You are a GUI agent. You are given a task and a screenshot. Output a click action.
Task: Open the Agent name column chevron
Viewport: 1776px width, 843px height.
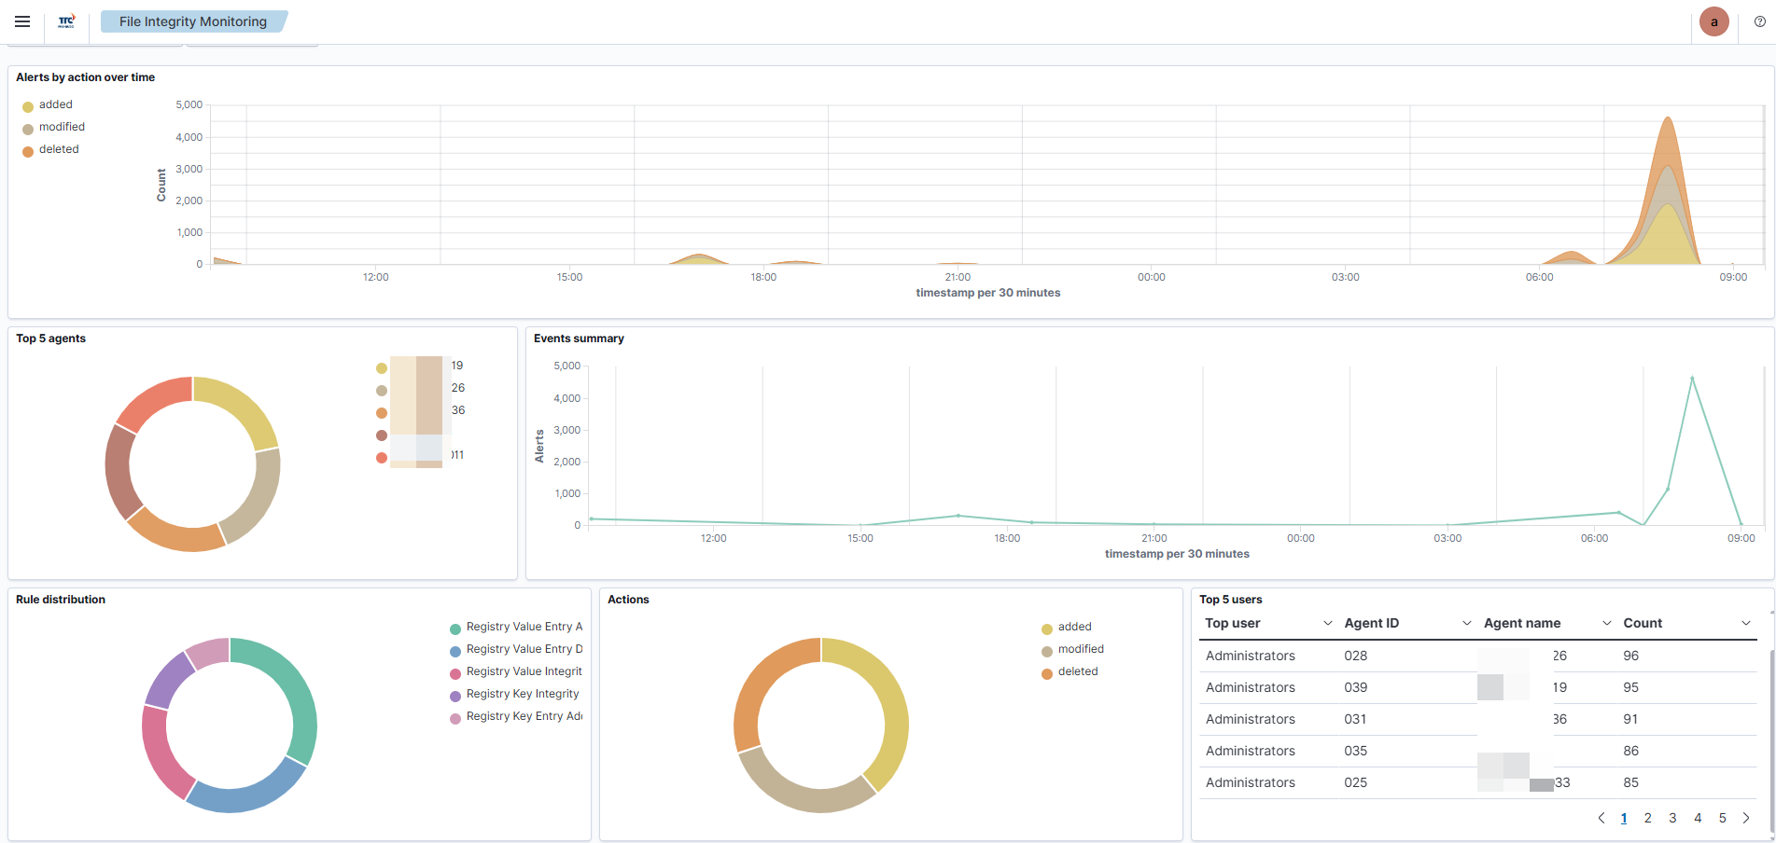click(1606, 623)
